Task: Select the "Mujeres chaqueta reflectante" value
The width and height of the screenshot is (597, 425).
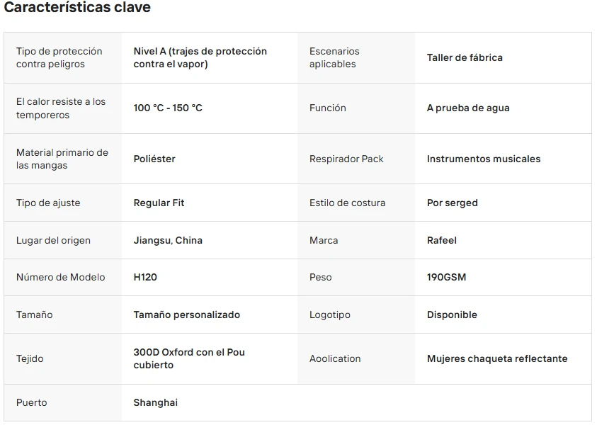Action: [497, 358]
